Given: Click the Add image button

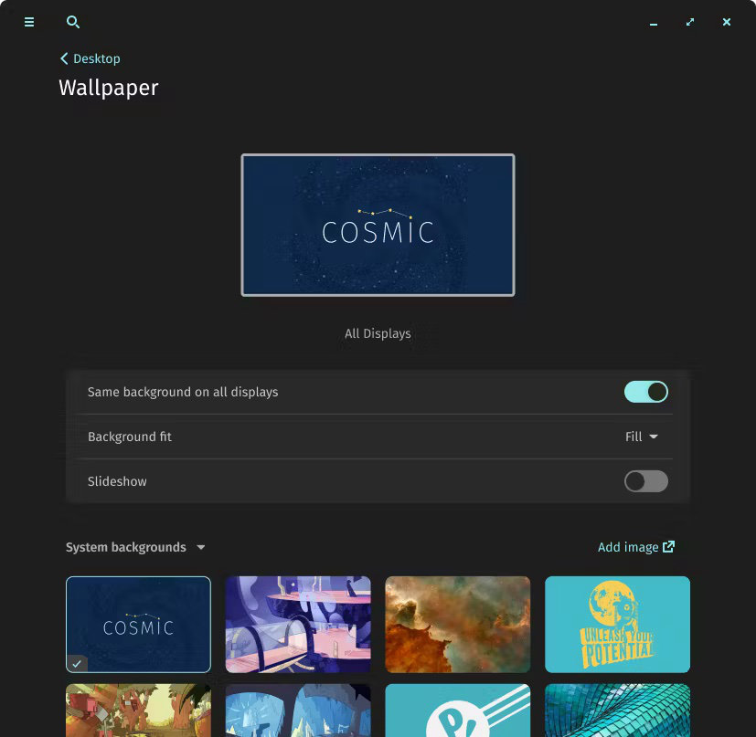Looking at the screenshot, I should (636, 547).
